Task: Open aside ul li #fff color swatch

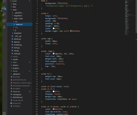Action: pos(53,91)
